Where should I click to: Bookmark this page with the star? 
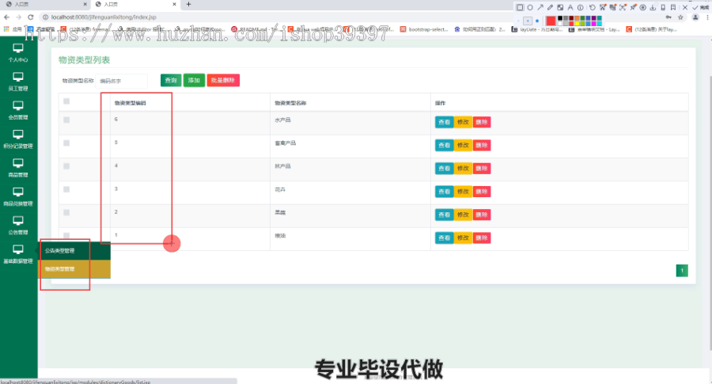pyautogui.click(x=680, y=17)
